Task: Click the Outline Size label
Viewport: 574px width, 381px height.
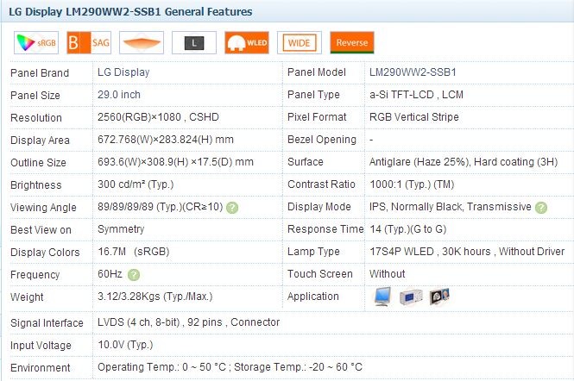Action: pyautogui.click(x=38, y=163)
